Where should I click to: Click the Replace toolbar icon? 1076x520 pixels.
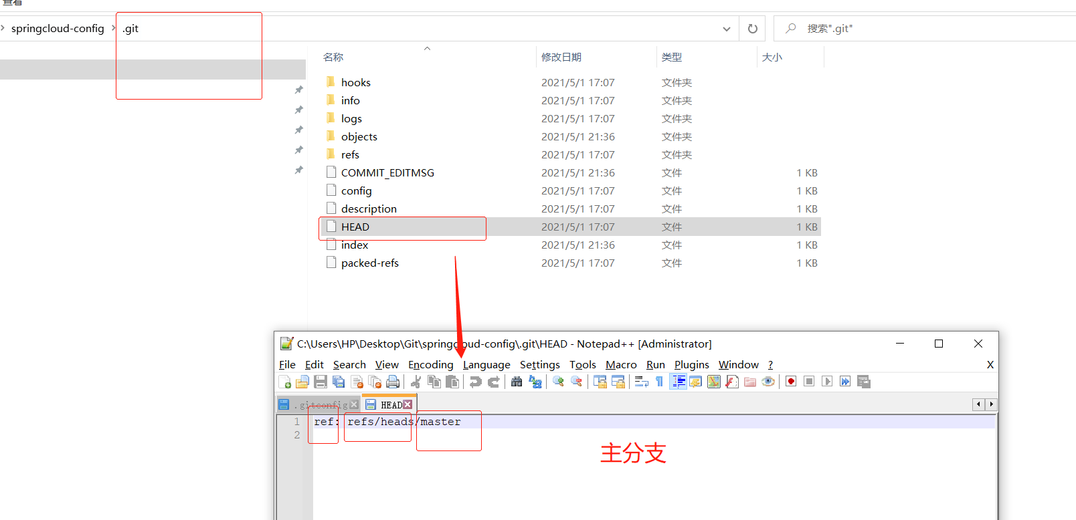coord(535,382)
